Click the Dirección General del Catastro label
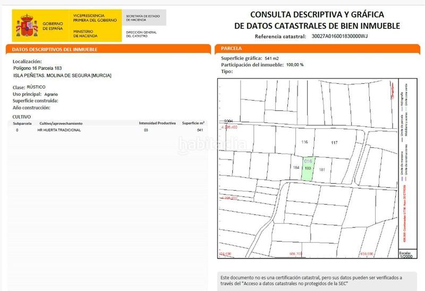 click(142, 34)
